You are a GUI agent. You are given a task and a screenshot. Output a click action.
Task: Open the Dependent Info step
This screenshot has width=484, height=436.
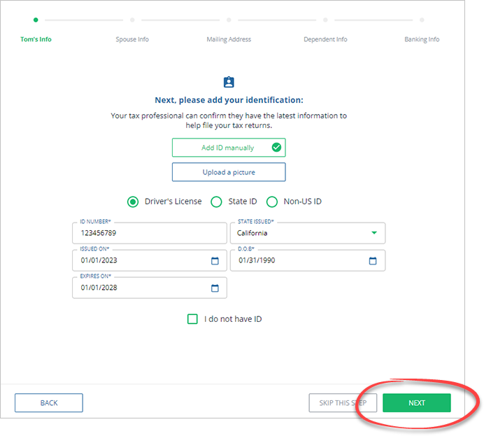point(325,39)
